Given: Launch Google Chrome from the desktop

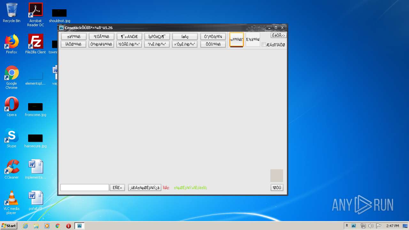Looking at the screenshot, I should click(12, 78).
